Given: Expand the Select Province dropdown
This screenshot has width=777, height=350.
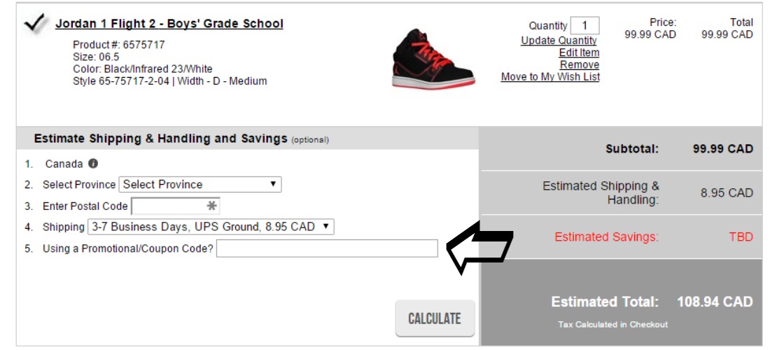Looking at the screenshot, I should tap(200, 184).
